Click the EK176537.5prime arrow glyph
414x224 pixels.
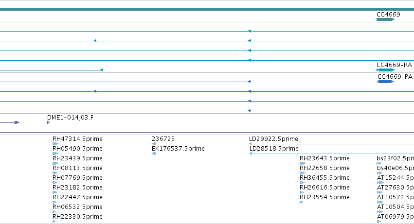pos(154,154)
